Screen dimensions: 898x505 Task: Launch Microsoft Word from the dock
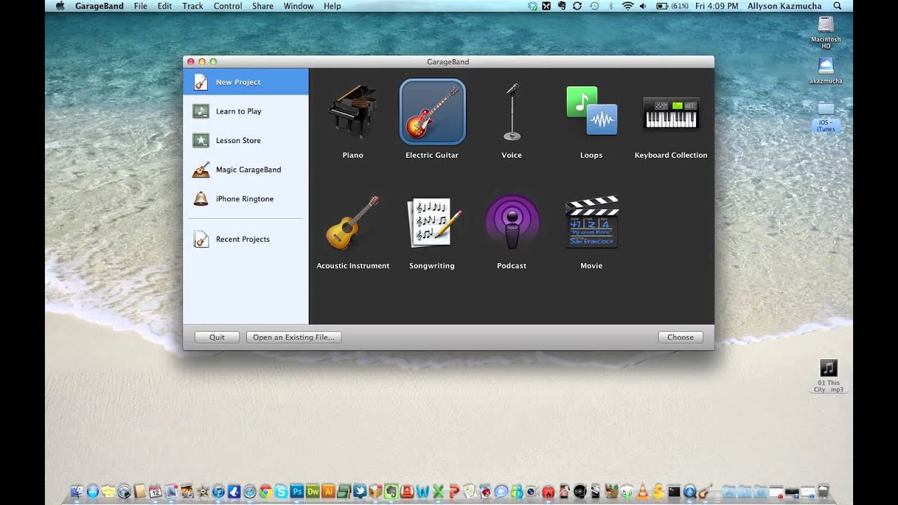coord(423,492)
